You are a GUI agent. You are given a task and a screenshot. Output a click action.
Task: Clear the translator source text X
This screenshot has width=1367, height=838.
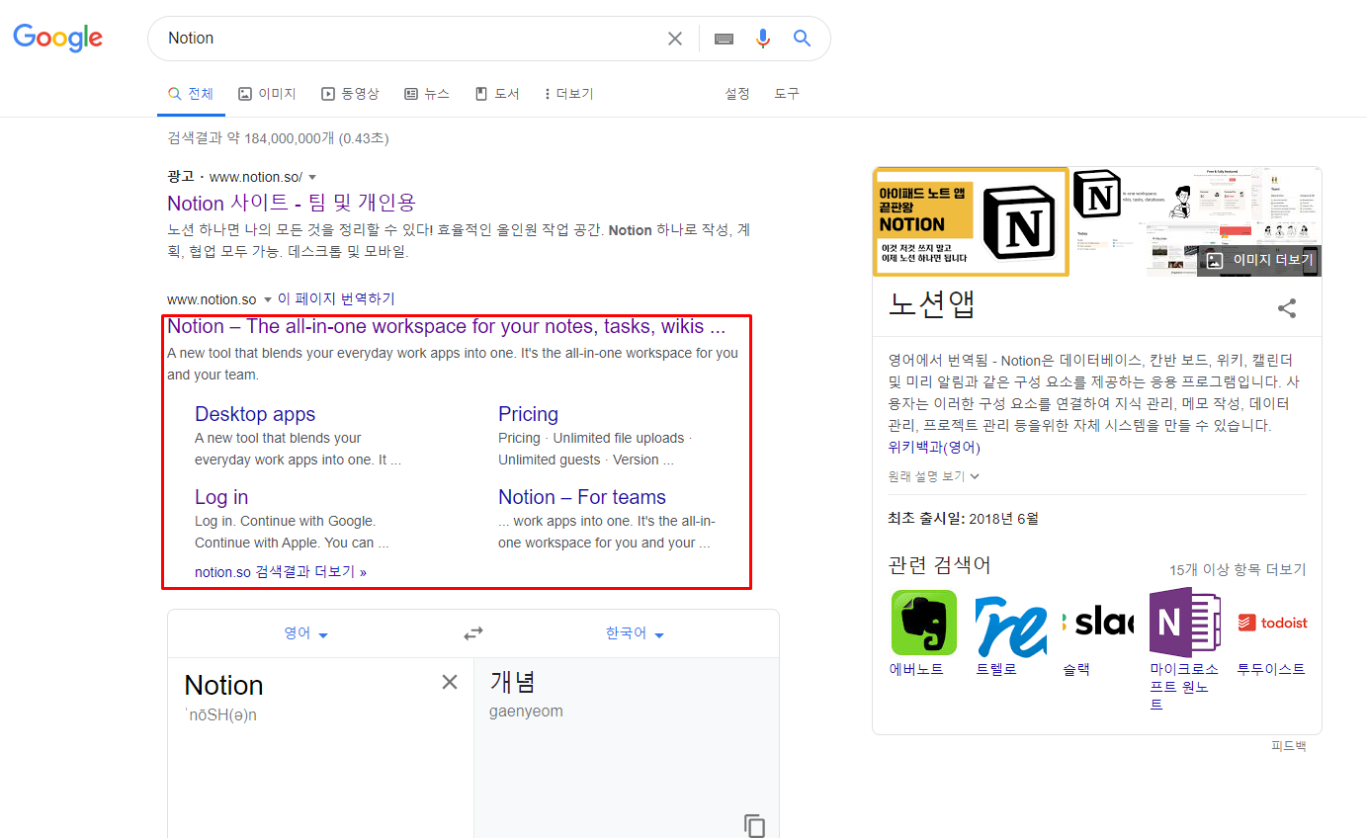(450, 682)
